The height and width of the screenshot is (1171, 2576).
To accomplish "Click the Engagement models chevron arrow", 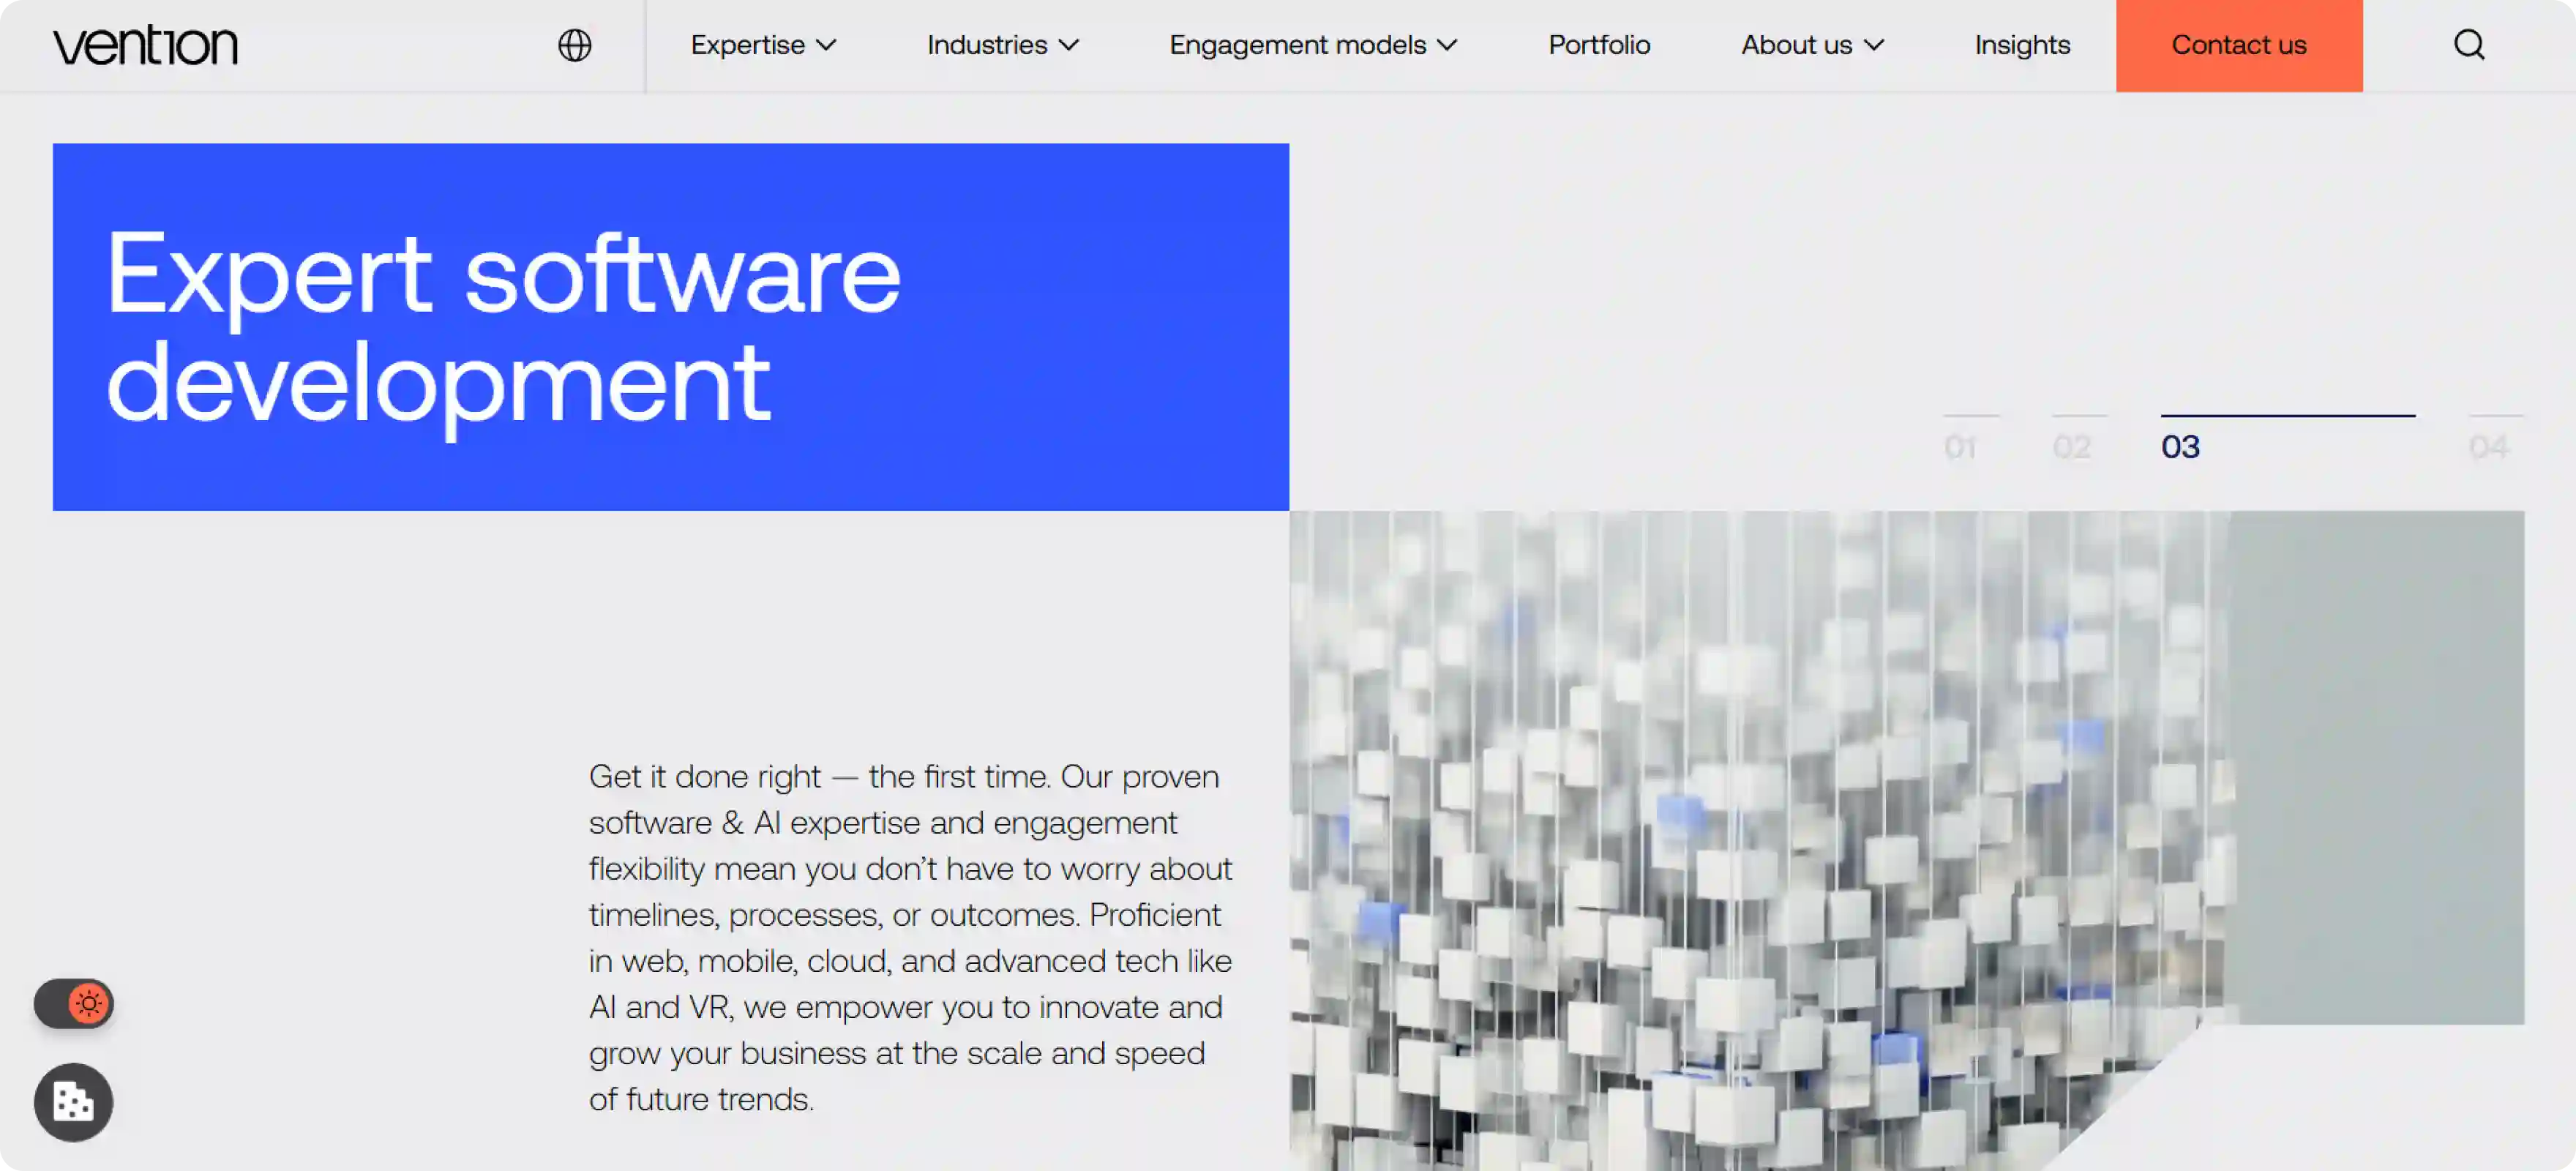I will click(x=1449, y=45).
